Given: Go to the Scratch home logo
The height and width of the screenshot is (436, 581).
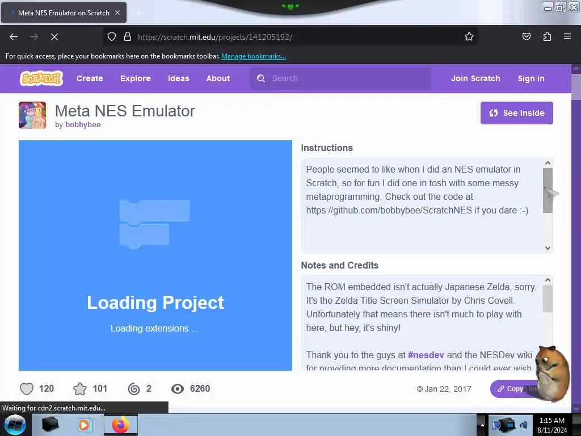Looking at the screenshot, I should [41, 78].
